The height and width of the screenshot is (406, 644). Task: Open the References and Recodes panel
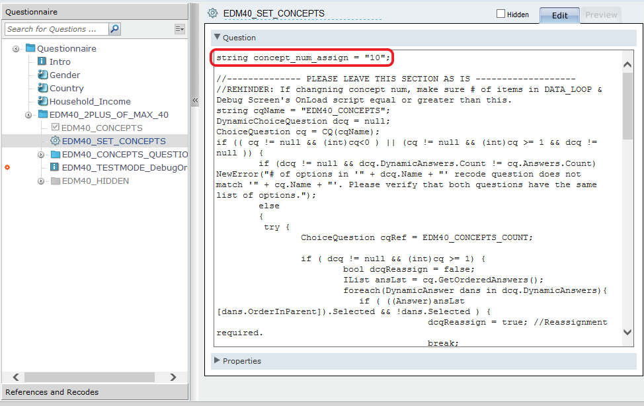[95, 392]
